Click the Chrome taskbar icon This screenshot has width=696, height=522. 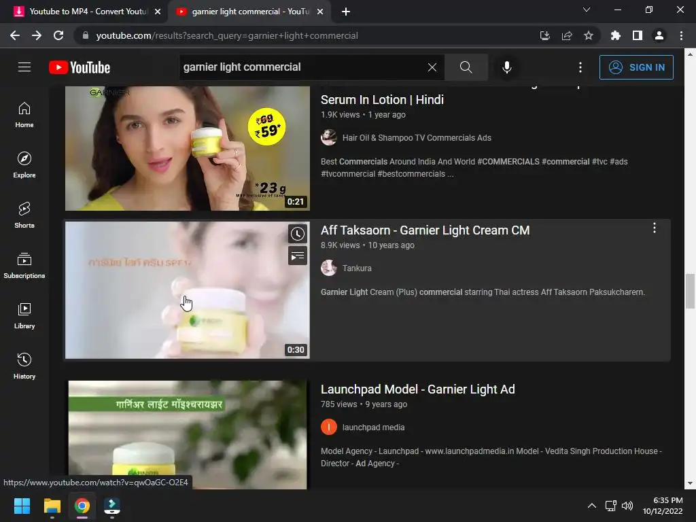(82, 506)
